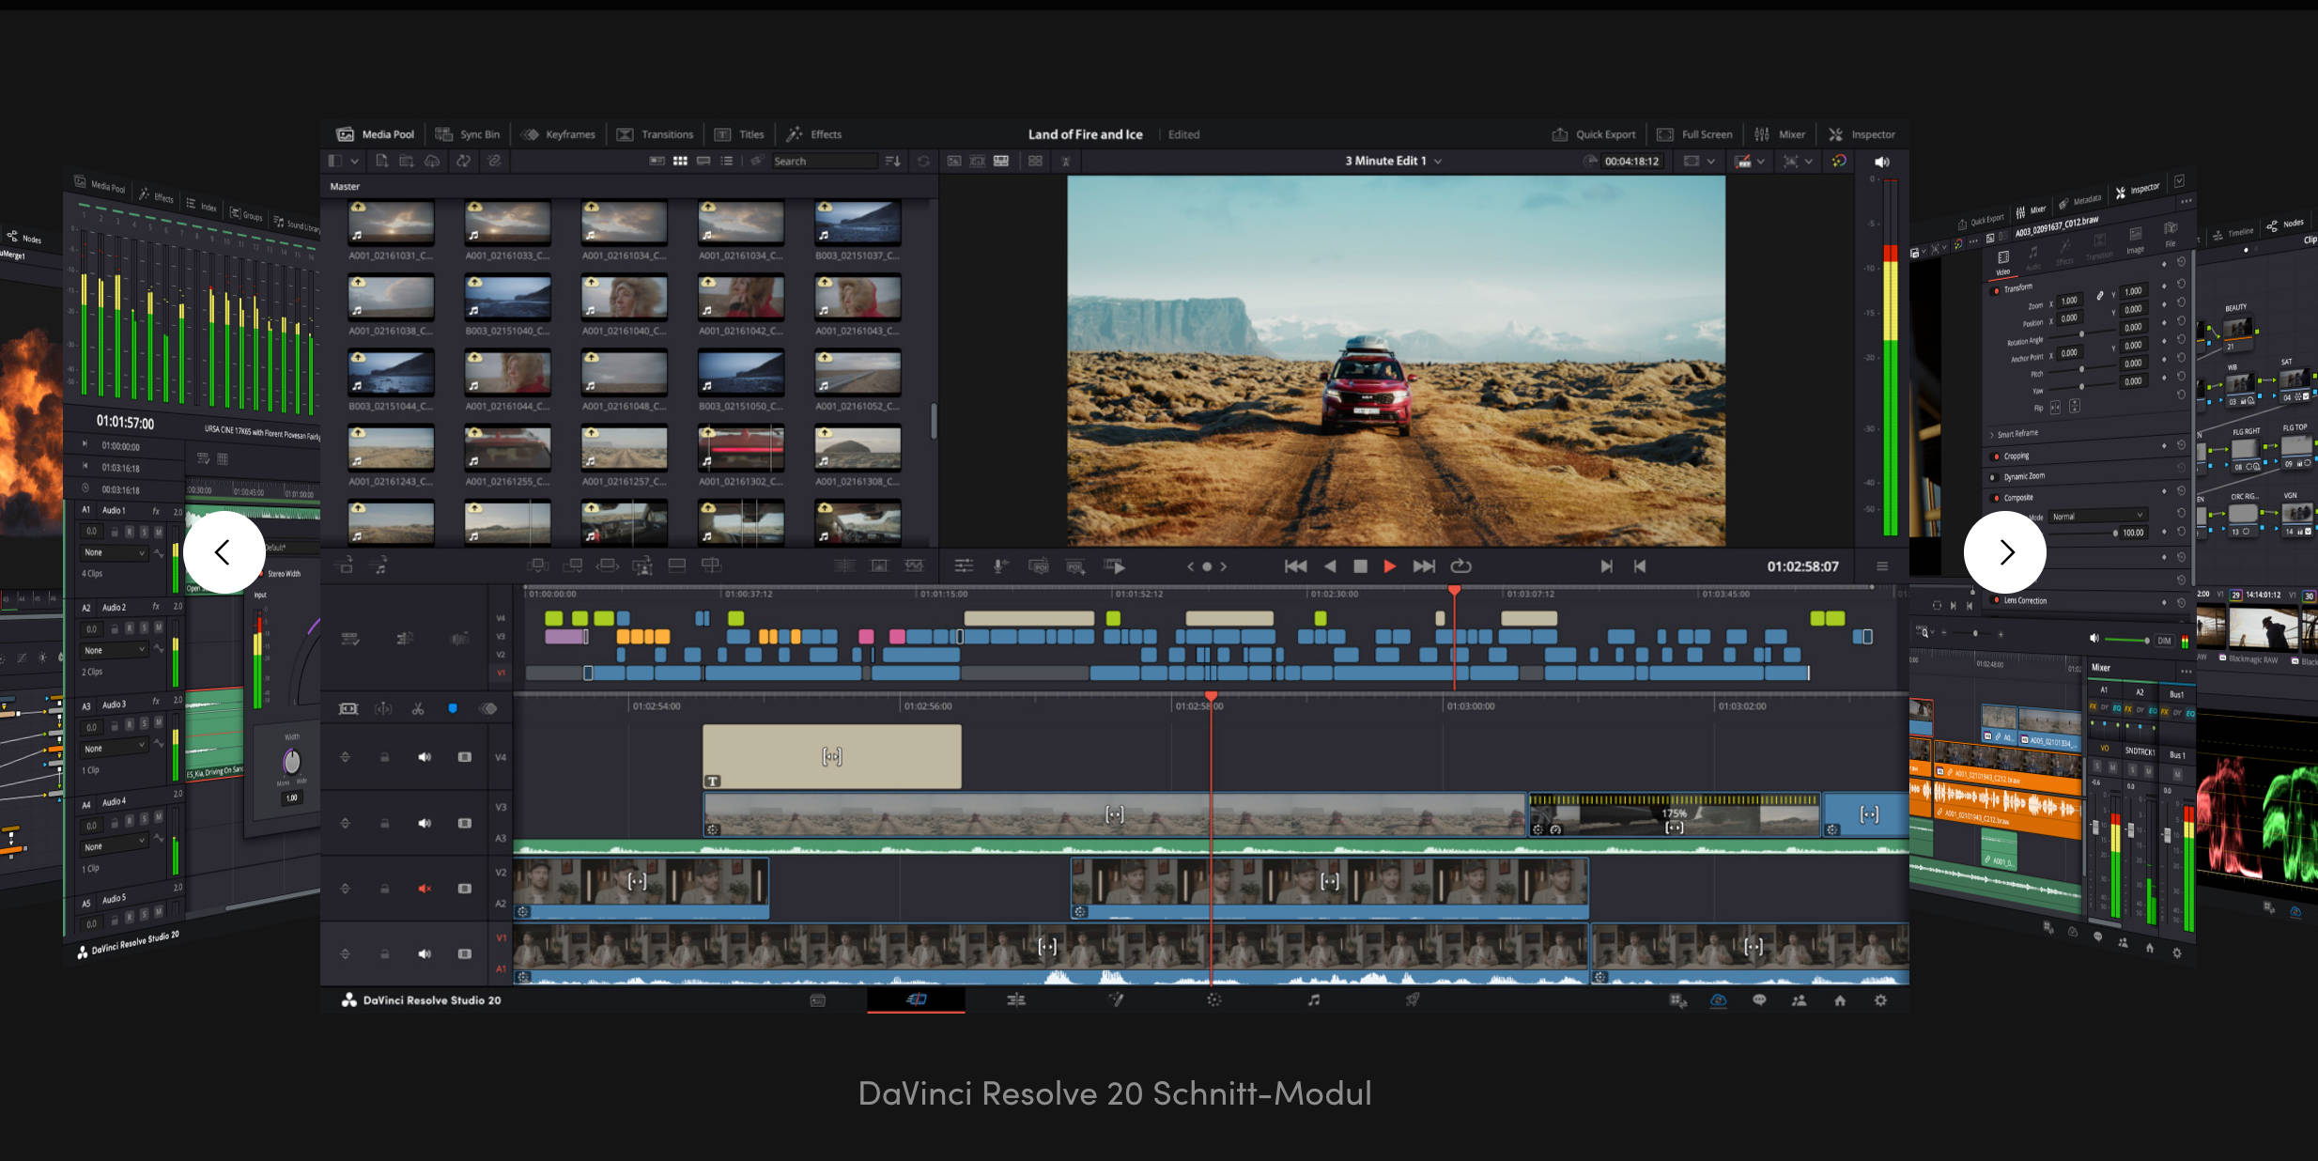Screen dimensions: 2318x1161
Task: Select the A001_02161031 clip thumbnail
Action: click(390, 223)
